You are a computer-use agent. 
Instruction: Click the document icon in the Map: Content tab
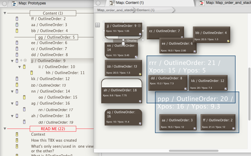click(112, 3)
